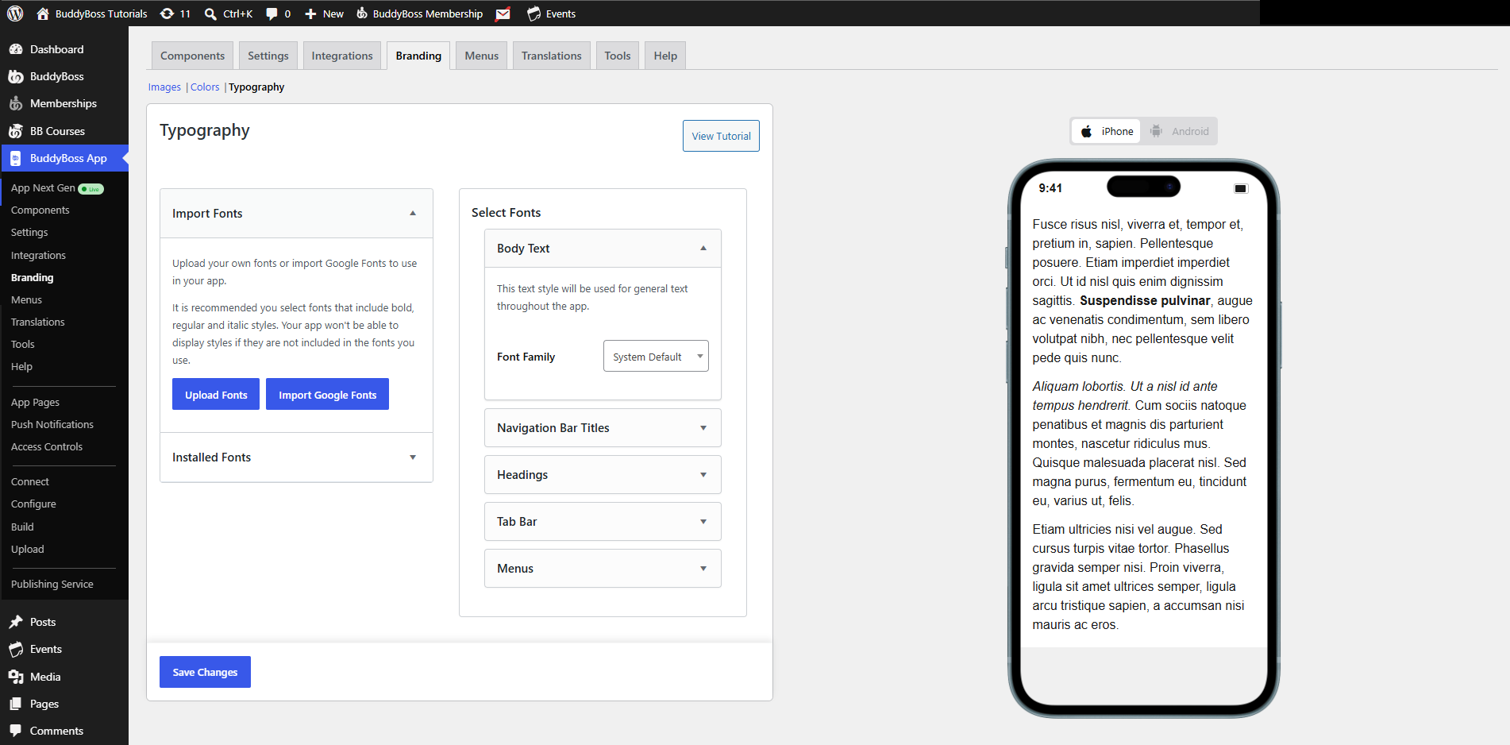Expand the Headings section

click(x=603, y=475)
